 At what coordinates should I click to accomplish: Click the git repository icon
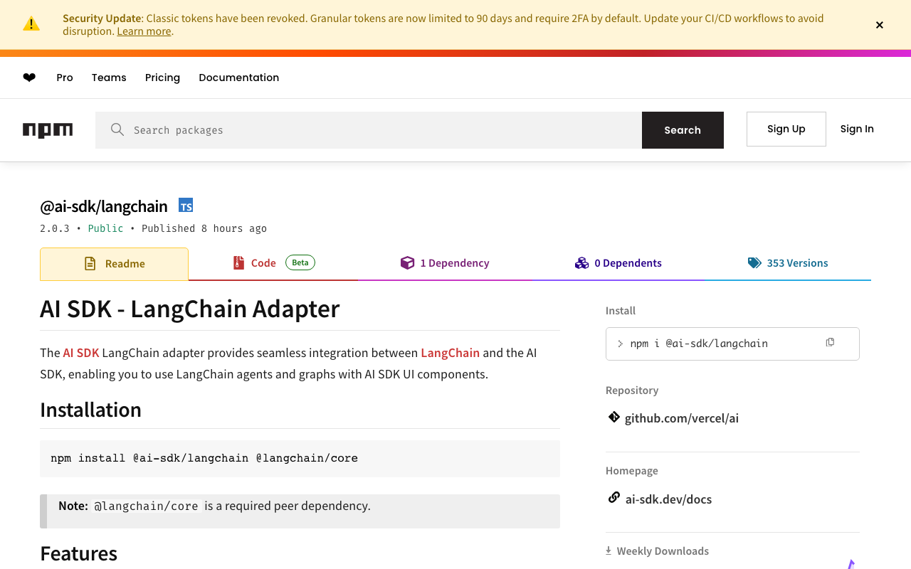pos(614,418)
